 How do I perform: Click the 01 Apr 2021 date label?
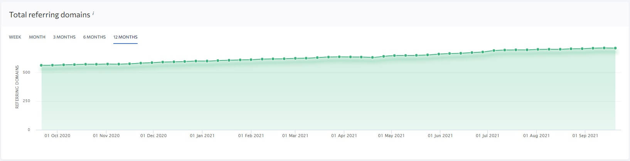tap(344, 136)
